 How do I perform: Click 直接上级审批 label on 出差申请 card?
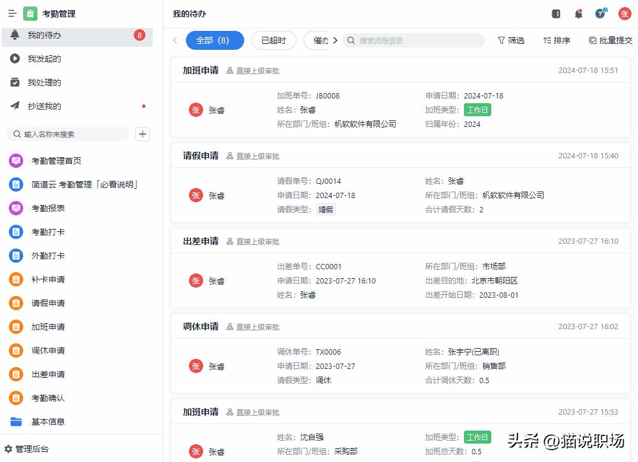pos(258,242)
